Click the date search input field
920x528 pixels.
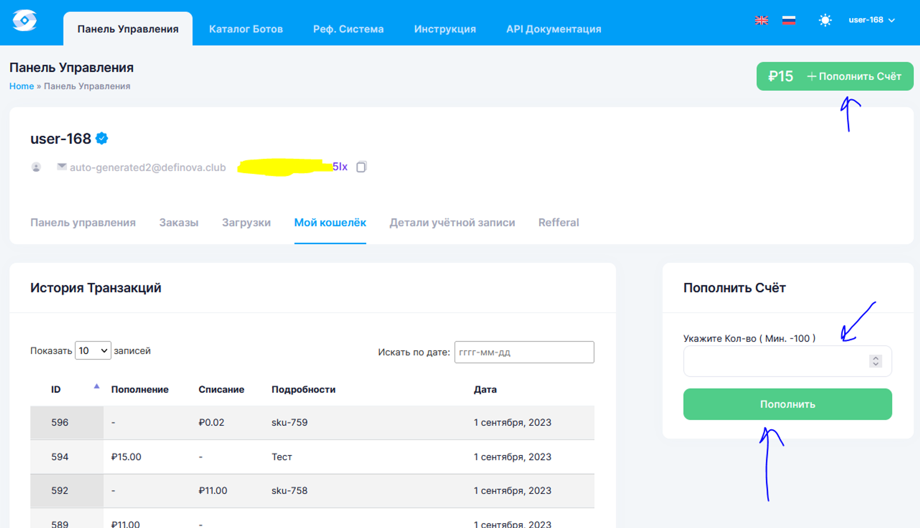(524, 352)
